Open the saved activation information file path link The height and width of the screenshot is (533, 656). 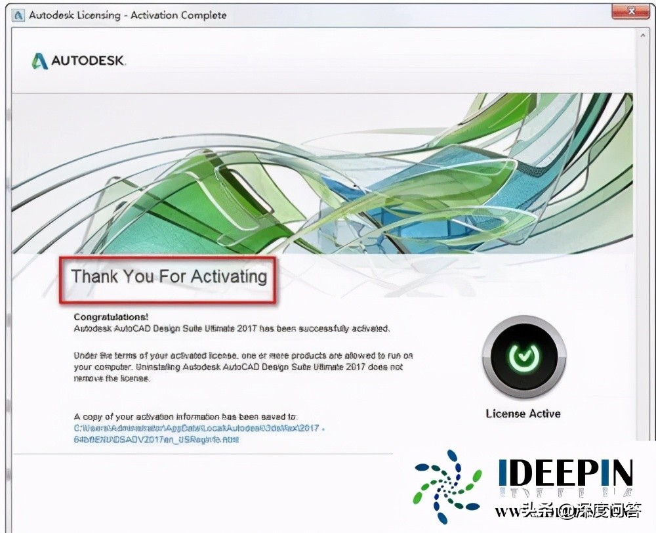pyautogui.click(x=199, y=434)
